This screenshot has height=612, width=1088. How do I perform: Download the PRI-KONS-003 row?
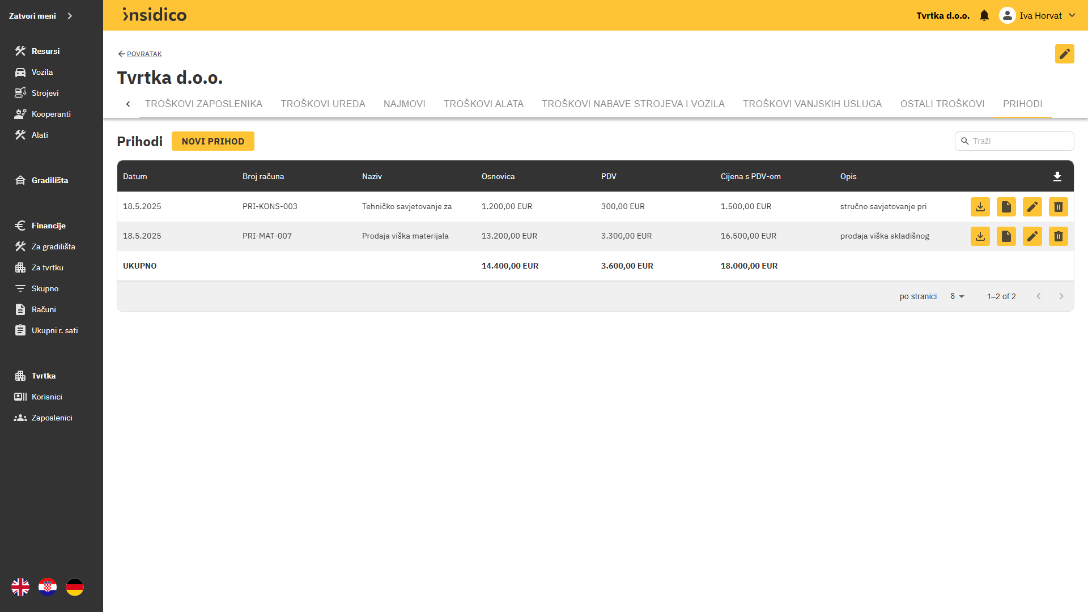(980, 207)
